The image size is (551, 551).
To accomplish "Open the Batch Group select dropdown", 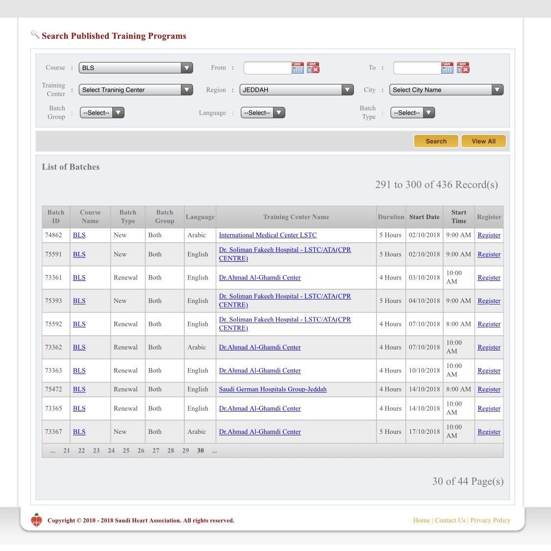I will pos(102,113).
